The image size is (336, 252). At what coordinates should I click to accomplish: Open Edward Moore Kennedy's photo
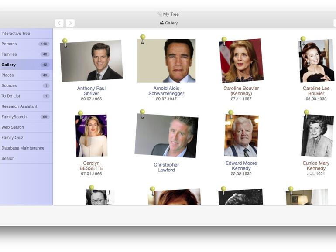[241, 136]
